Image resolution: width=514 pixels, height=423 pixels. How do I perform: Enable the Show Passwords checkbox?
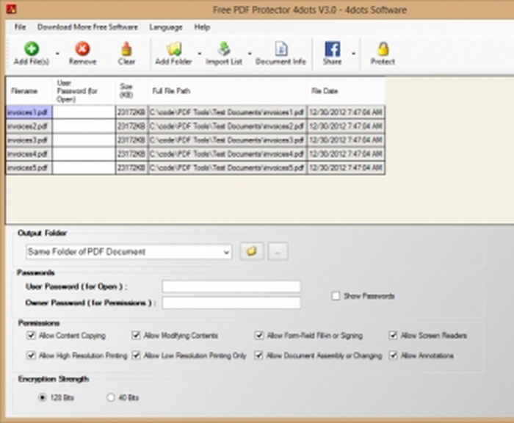coord(336,296)
